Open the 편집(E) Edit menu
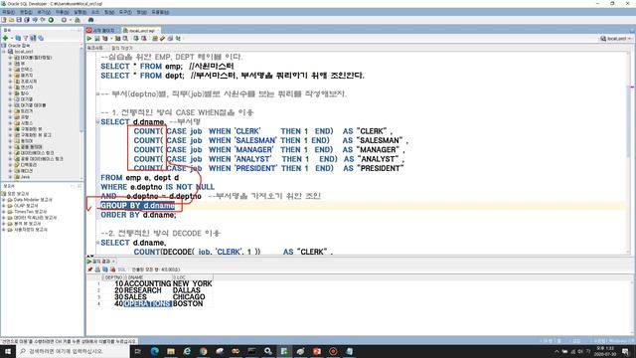The image size is (636, 358). [x=26, y=12]
